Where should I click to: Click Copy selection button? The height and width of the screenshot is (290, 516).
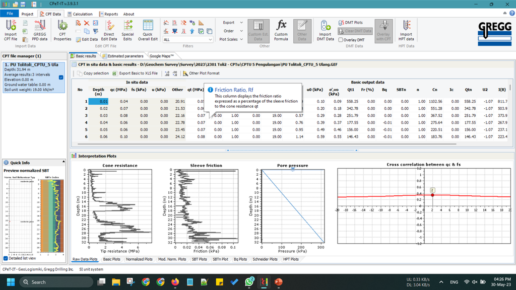coord(93,74)
